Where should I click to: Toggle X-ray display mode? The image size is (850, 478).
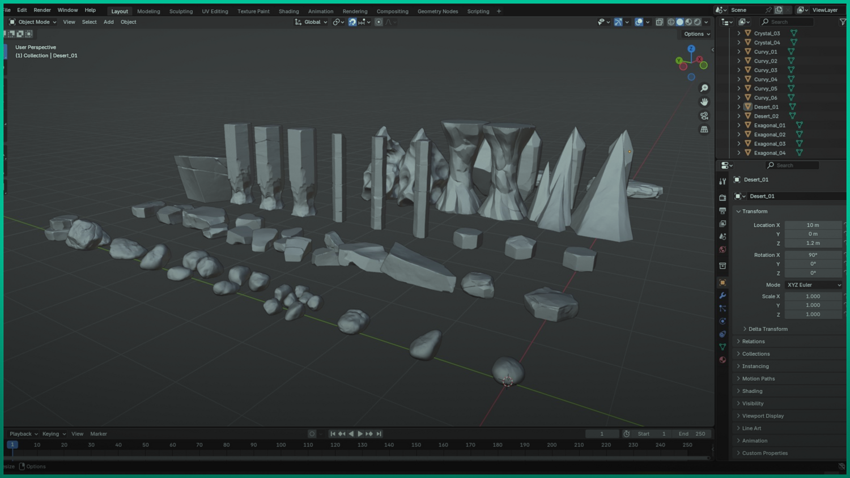(660, 22)
